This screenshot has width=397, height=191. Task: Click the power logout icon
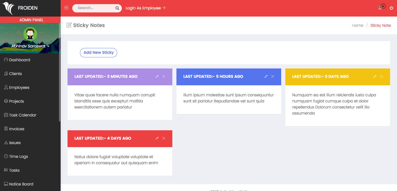391,8
